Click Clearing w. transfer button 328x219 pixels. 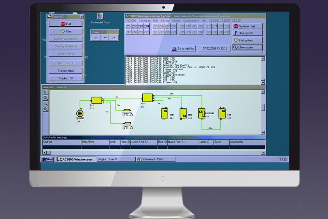point(66,46)
